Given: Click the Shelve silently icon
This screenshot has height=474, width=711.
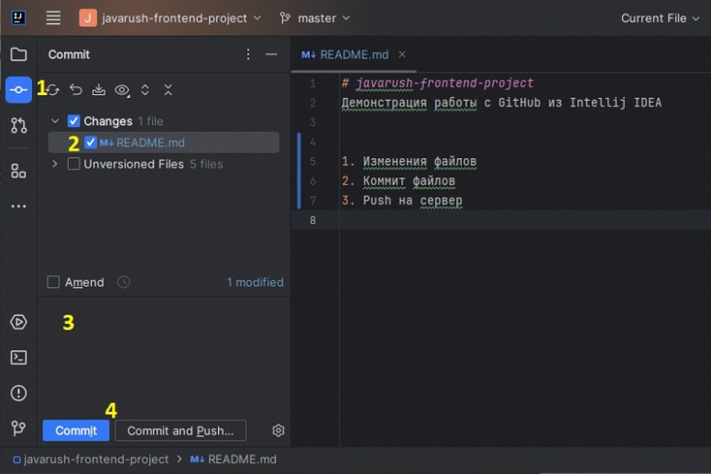Looking at the screenshot, I should pos(99,90).
